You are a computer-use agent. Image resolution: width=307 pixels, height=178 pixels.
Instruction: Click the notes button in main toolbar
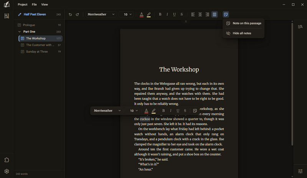226,15
